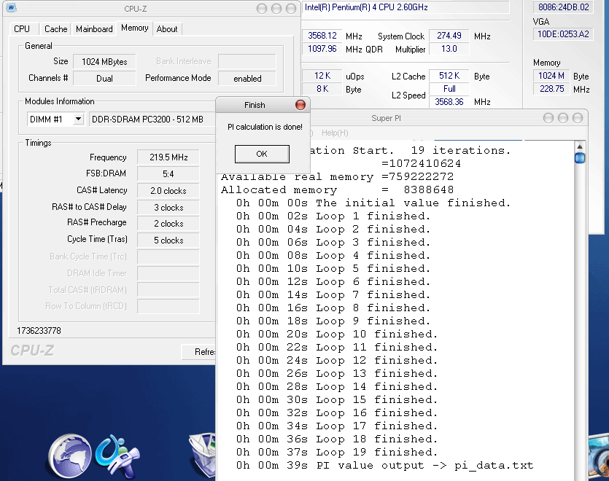Image resolution: width=609 pixels, height=481 pixels.
Task: Click the CPU-Z app icon in title bar
Action: click(x=11, y=7)
